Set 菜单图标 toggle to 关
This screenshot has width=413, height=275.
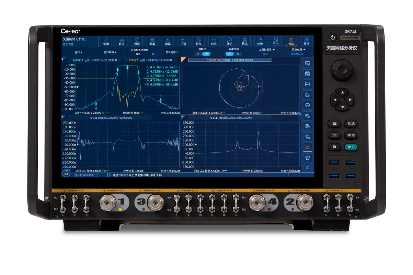(238, 54)
